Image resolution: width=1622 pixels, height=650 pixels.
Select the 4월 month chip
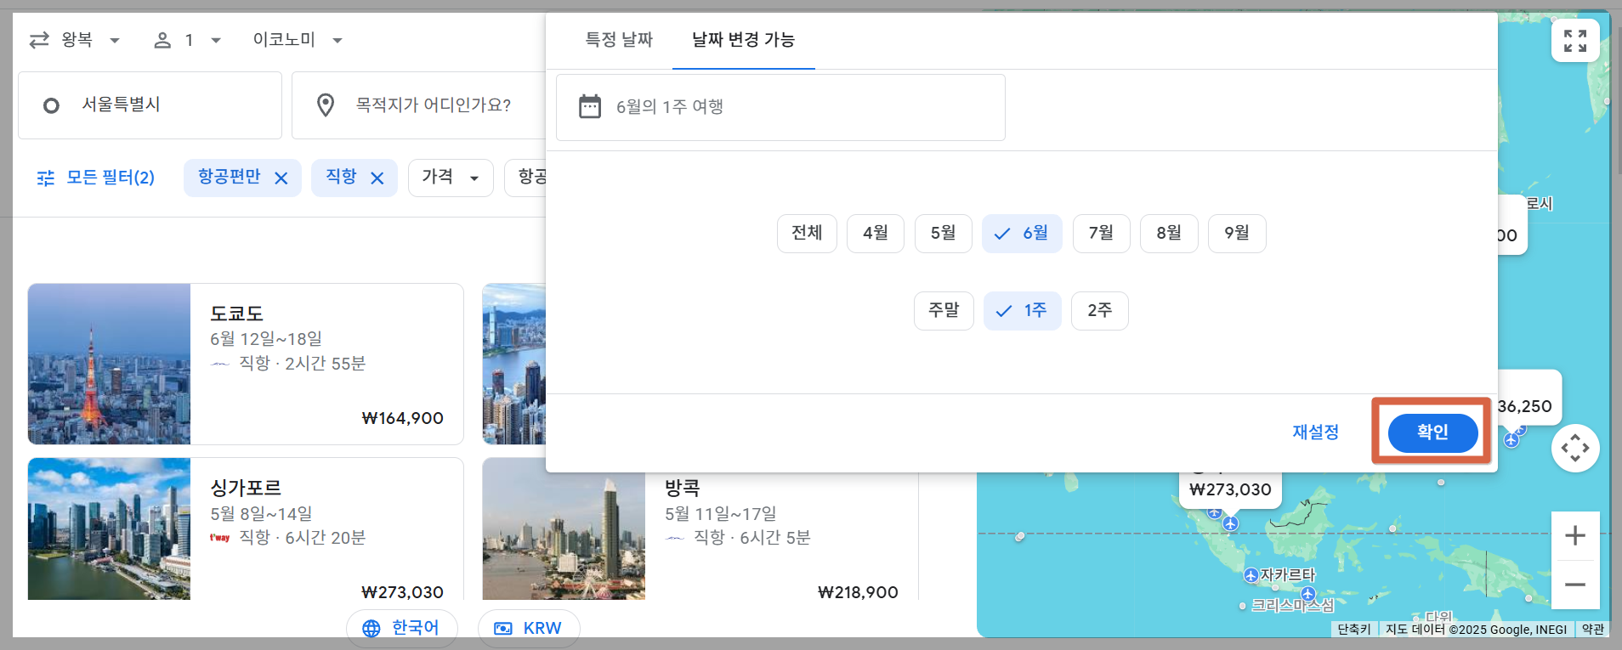point(876,233)
